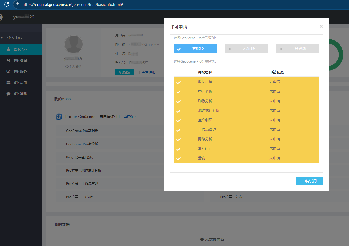Click the 基本资料 person icon in sidebar

(x=9, y=49)
